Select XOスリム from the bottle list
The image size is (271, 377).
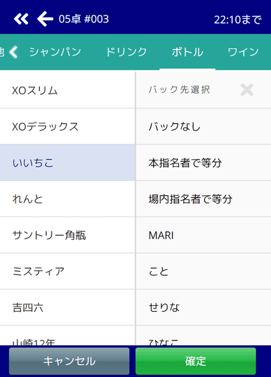click(67, 90)
